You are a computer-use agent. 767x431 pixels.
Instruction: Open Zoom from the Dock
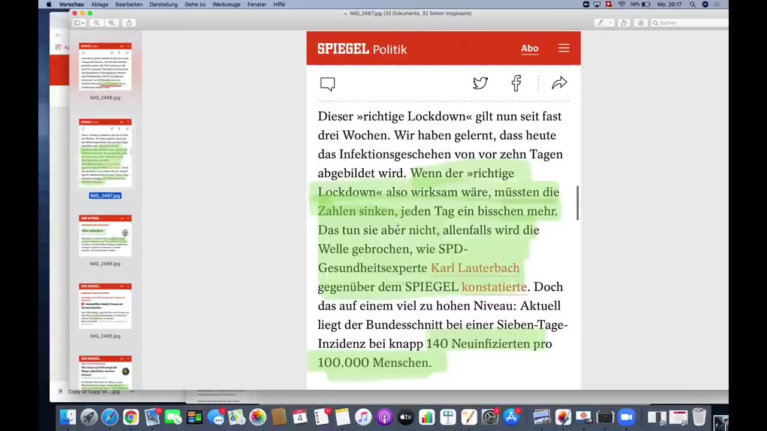[626, 417]
